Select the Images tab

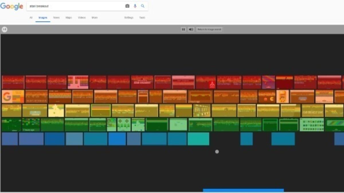(43, 18)
